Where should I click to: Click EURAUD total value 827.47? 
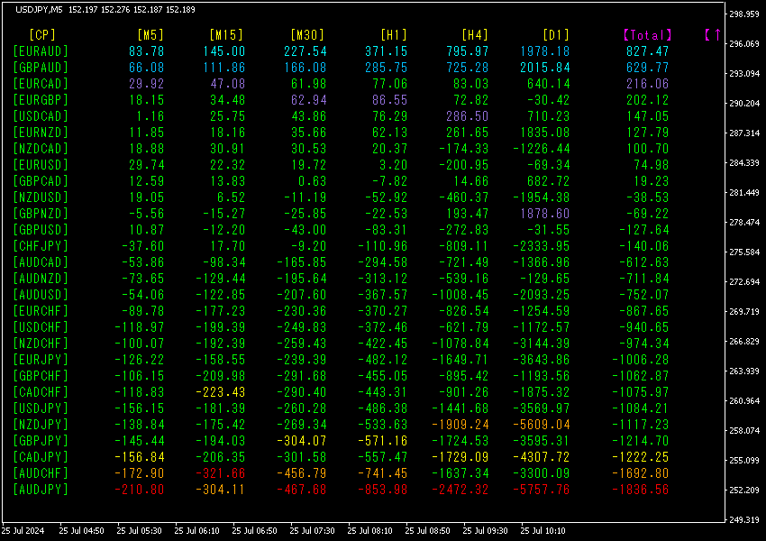(x=647, y=51)
